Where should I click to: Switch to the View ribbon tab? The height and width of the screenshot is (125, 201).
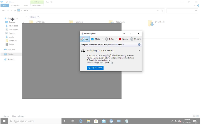[26, 6]
